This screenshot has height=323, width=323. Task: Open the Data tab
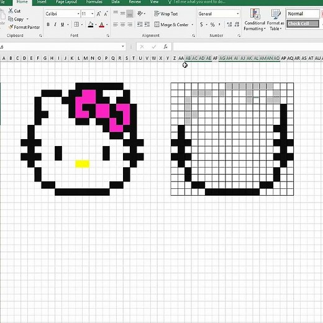coord(116,2)
